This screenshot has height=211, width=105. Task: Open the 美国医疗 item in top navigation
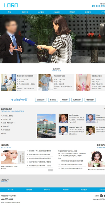[72, 12]
